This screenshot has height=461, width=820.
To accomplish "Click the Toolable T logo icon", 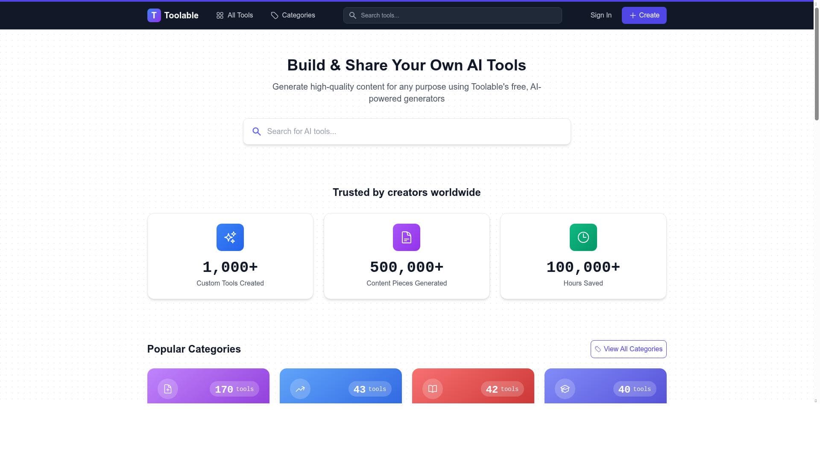I will point(154,15).
